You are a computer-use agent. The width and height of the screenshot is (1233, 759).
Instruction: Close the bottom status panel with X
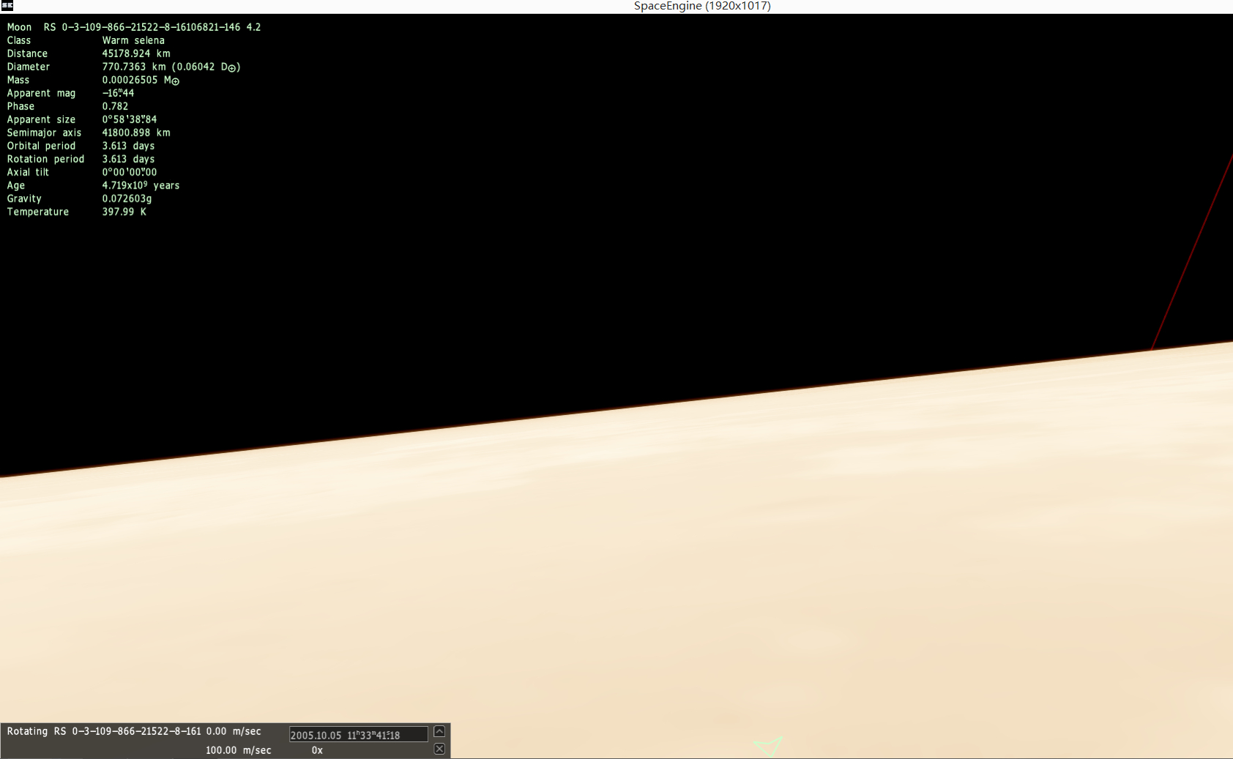(439, 749)
